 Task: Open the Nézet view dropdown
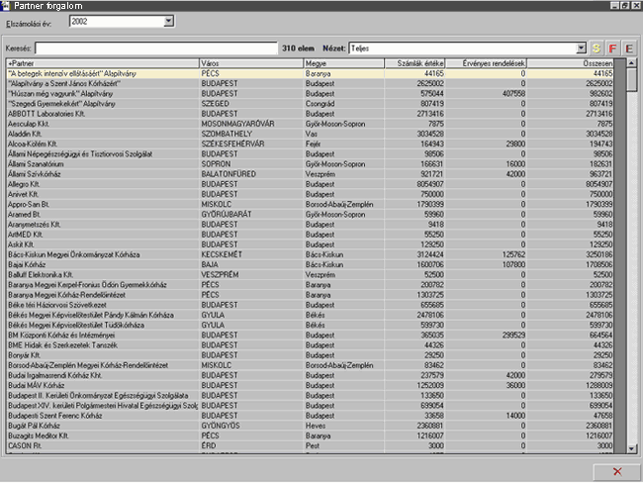(x=581, y=48)
